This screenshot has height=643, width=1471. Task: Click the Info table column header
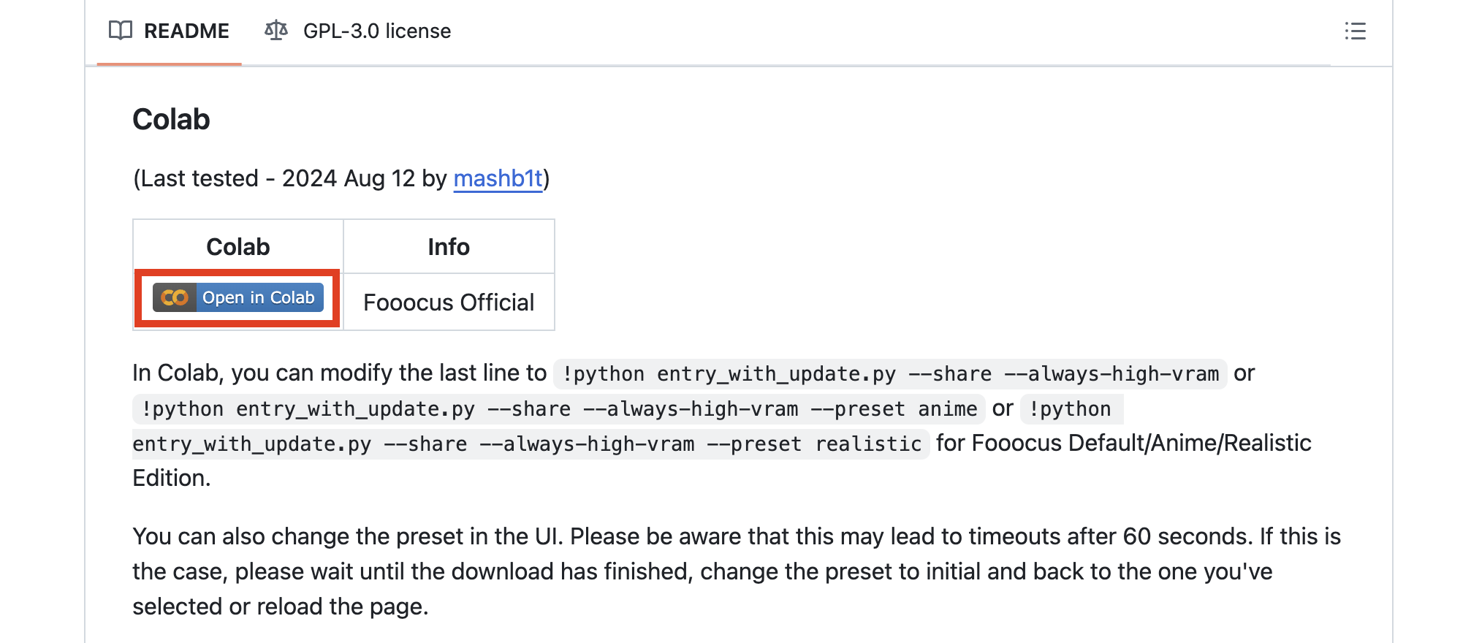pyautogui.click(x=449, y=247)
